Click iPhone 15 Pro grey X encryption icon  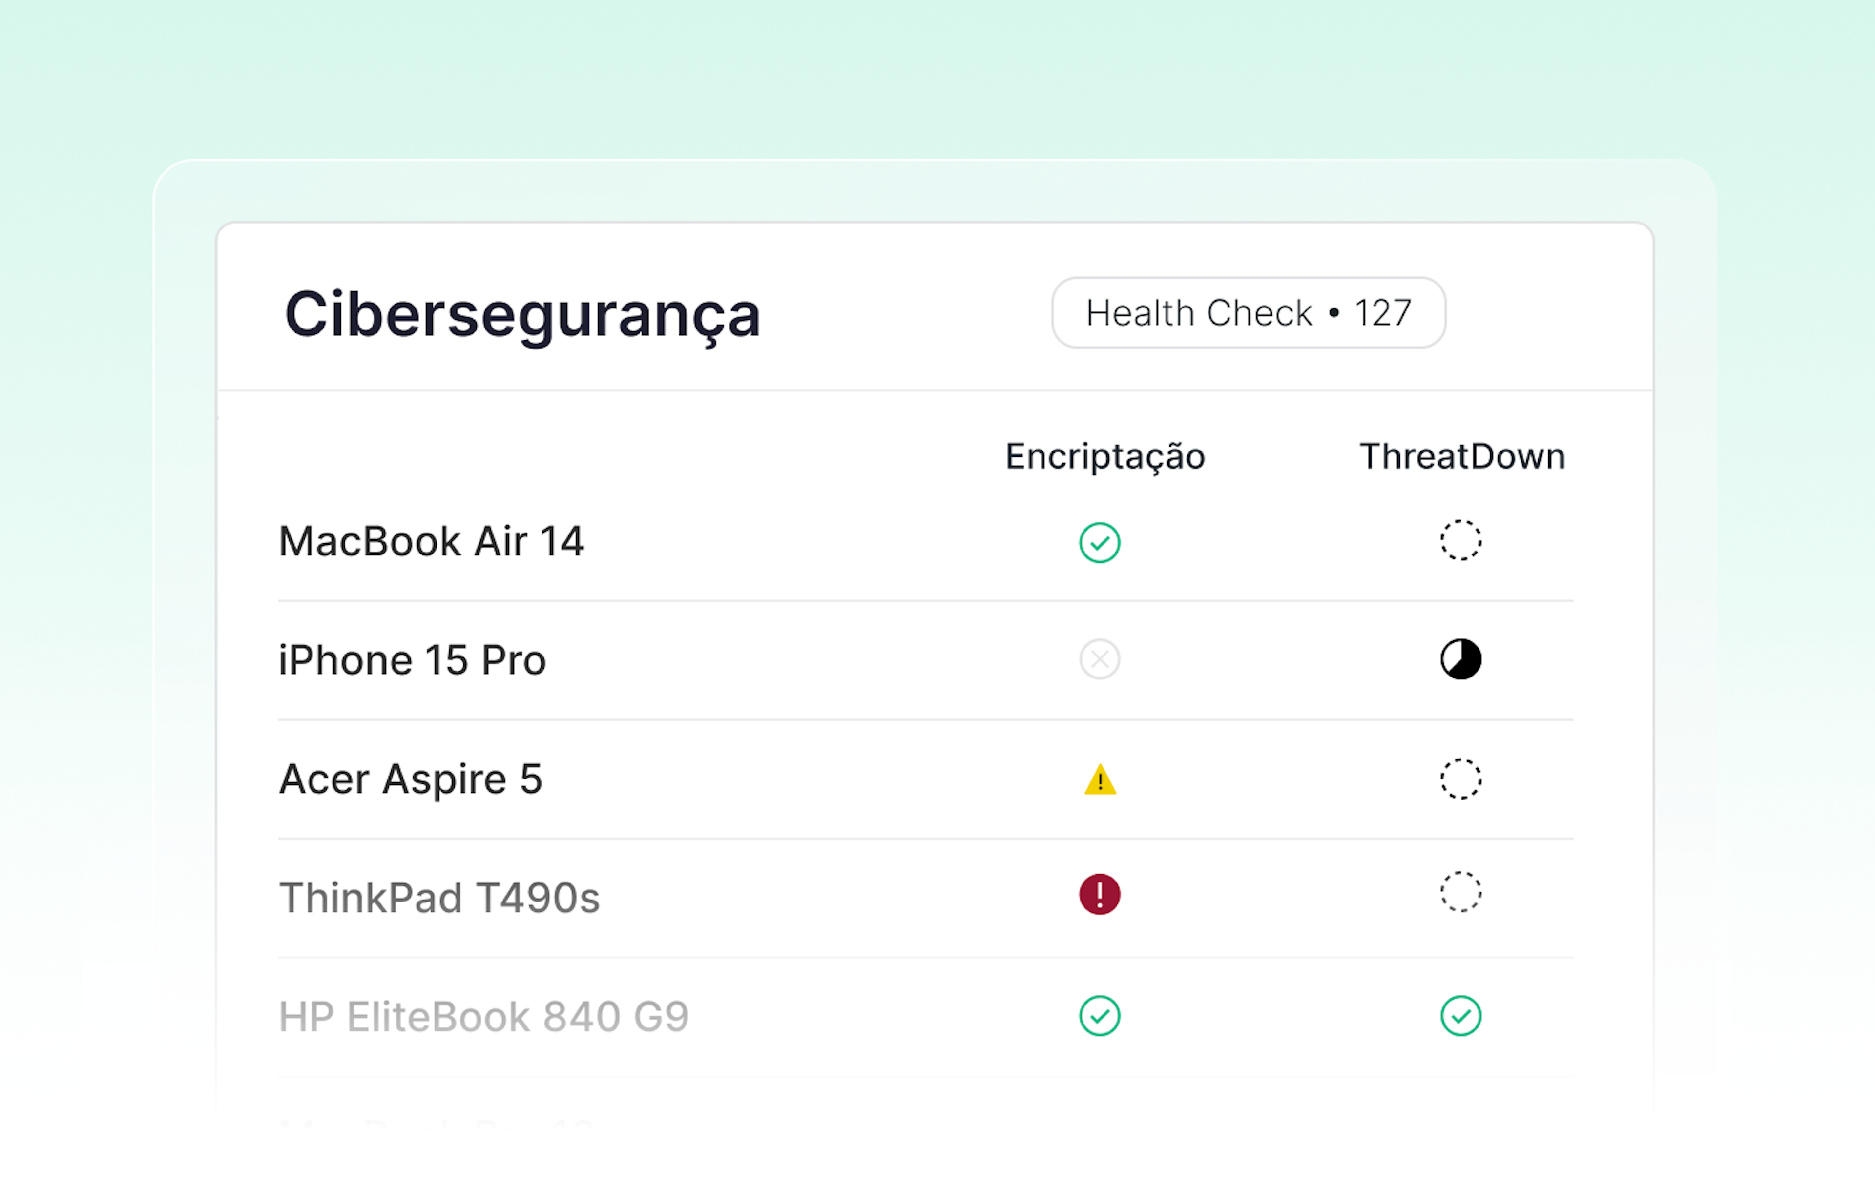[x=1100, y=660]
